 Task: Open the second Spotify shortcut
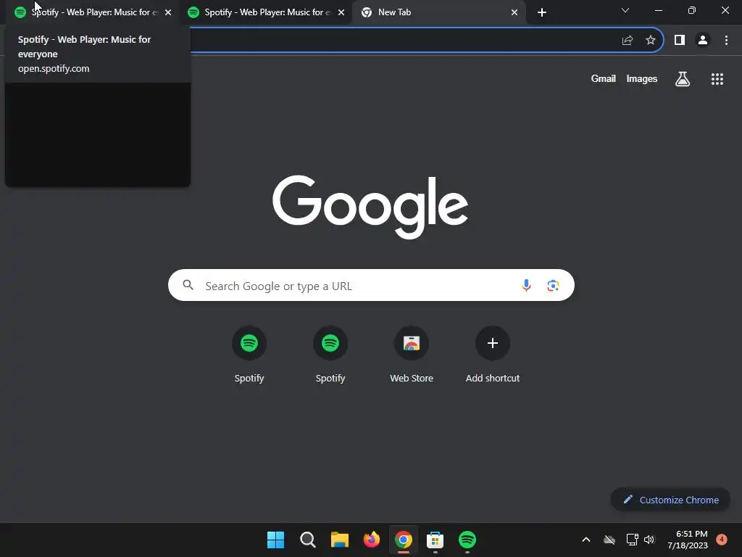[330, 354]
